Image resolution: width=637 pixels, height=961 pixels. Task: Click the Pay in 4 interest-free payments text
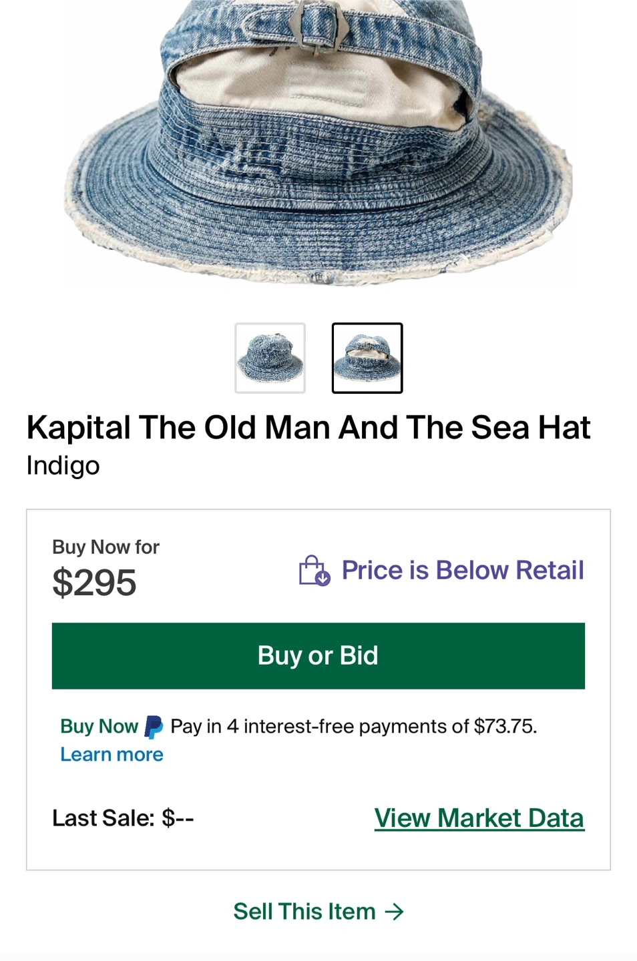pyautogui.click(x=353, y=727)
